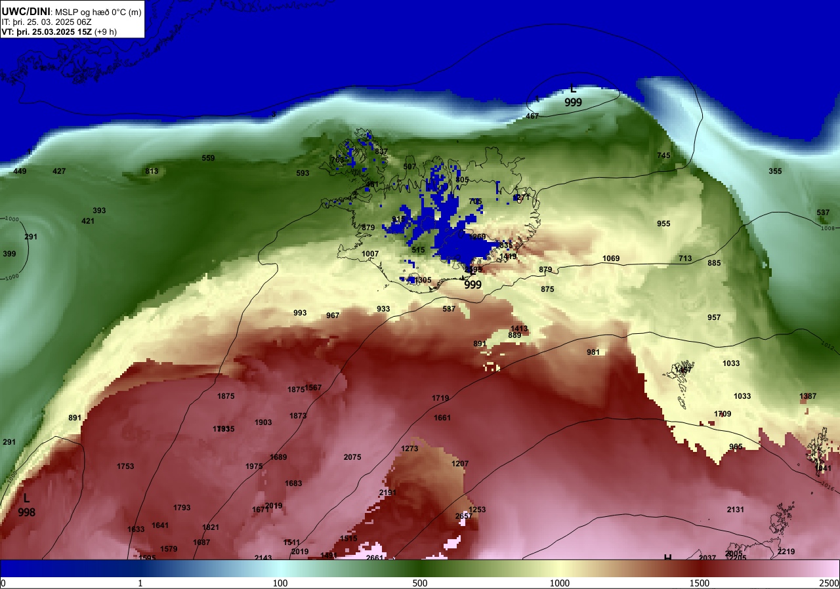This screenshot has width=840, height=589.
Task: Click the height value 981
Action: pos(593,352)
